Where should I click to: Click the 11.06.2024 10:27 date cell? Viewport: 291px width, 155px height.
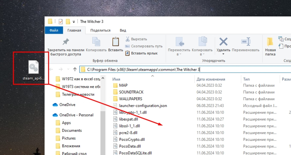pos(210,119)
